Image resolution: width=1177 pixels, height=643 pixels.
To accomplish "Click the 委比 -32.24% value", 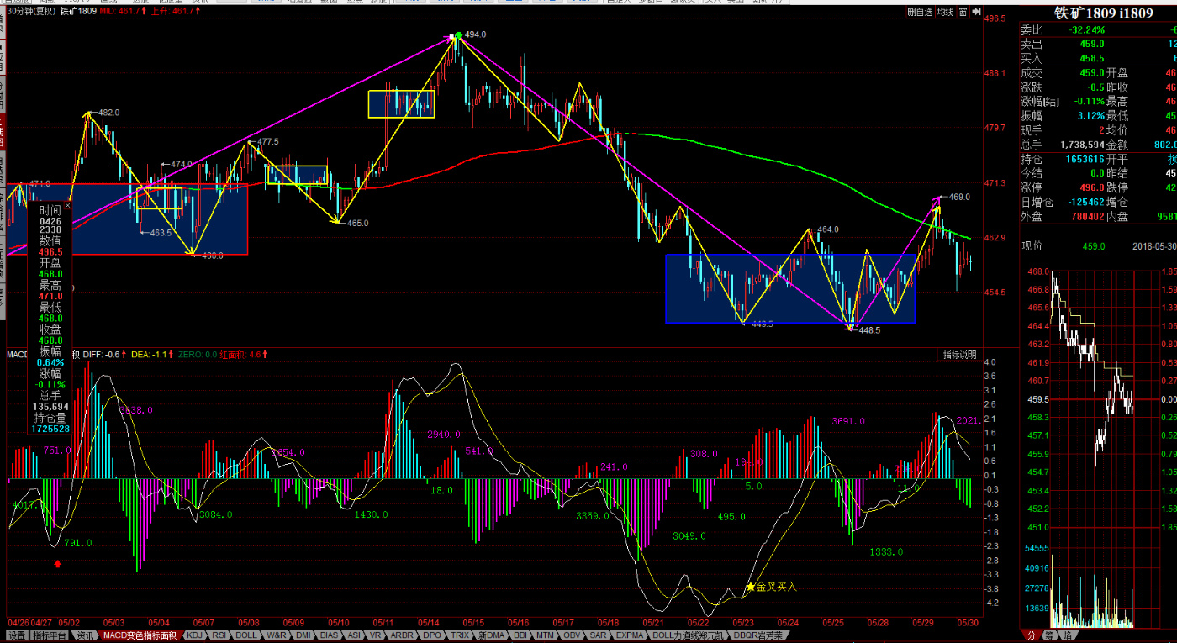I will click(1087, 29).
